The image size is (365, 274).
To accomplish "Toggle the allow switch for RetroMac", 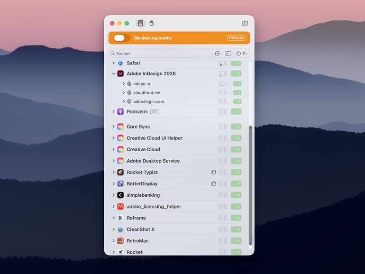I will (236, 241).
